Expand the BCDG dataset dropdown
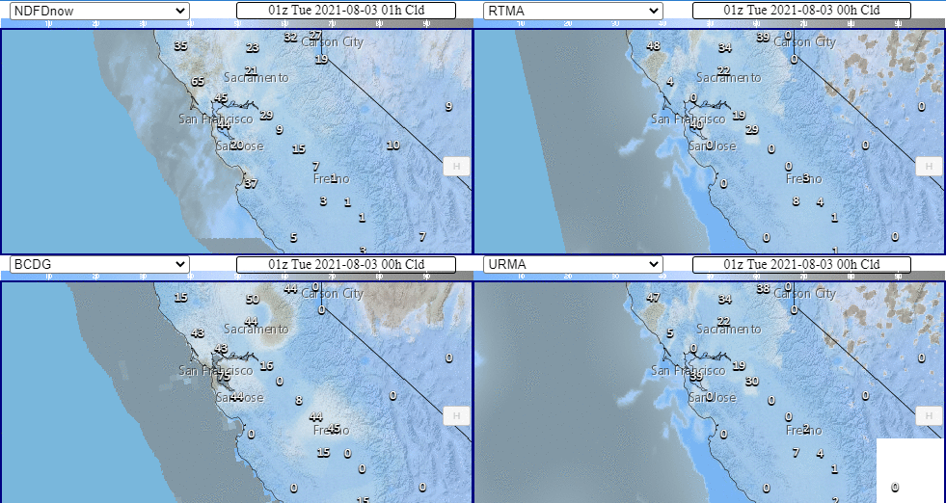 [x=98, y=264]
